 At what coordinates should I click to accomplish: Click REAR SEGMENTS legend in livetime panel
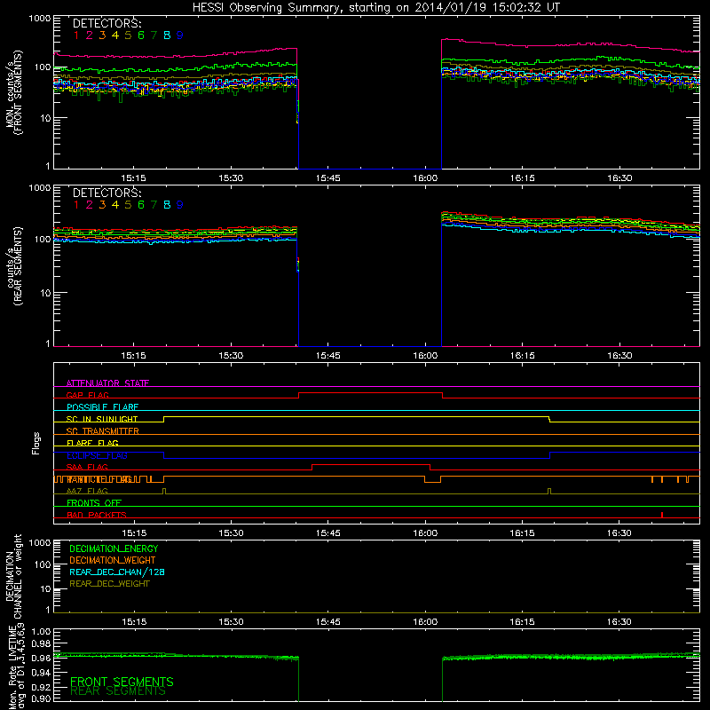tap(118, 691)
